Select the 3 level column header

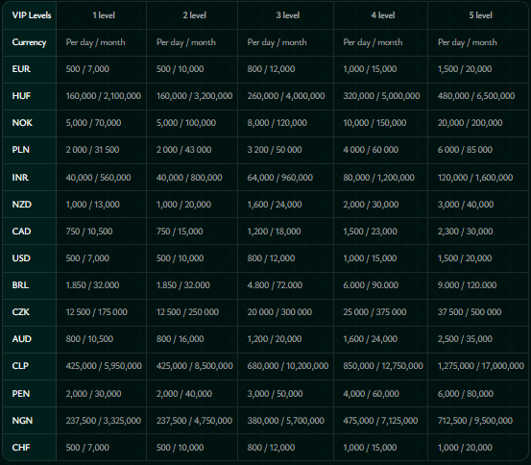click(x=287, y=15)
